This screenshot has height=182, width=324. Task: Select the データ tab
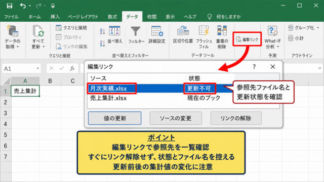132,17
